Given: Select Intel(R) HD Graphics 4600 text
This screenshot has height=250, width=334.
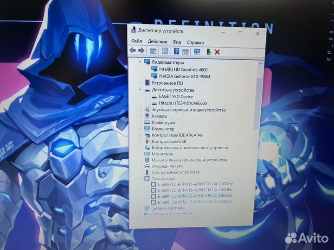Looking at the screenshot, I should pyautogui.click(x=183, y=69).
